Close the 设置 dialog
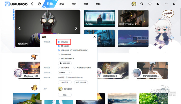This screenshot has height=104, width=181. pyautogui.click(x=95, y=37)
